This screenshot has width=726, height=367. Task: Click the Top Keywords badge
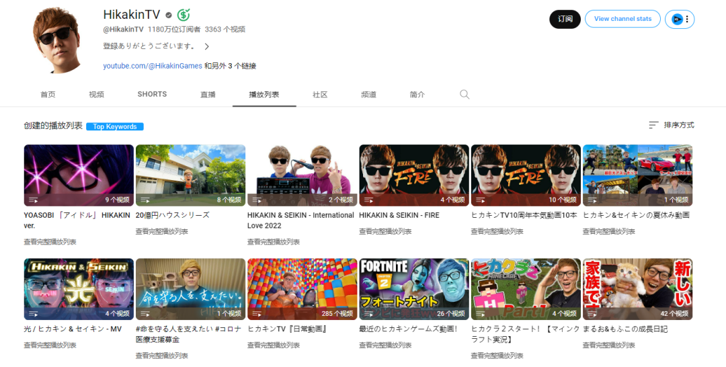(114, 126)
